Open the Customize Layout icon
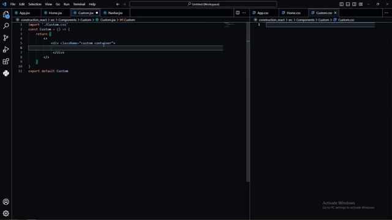 click(x=361, y=4)
